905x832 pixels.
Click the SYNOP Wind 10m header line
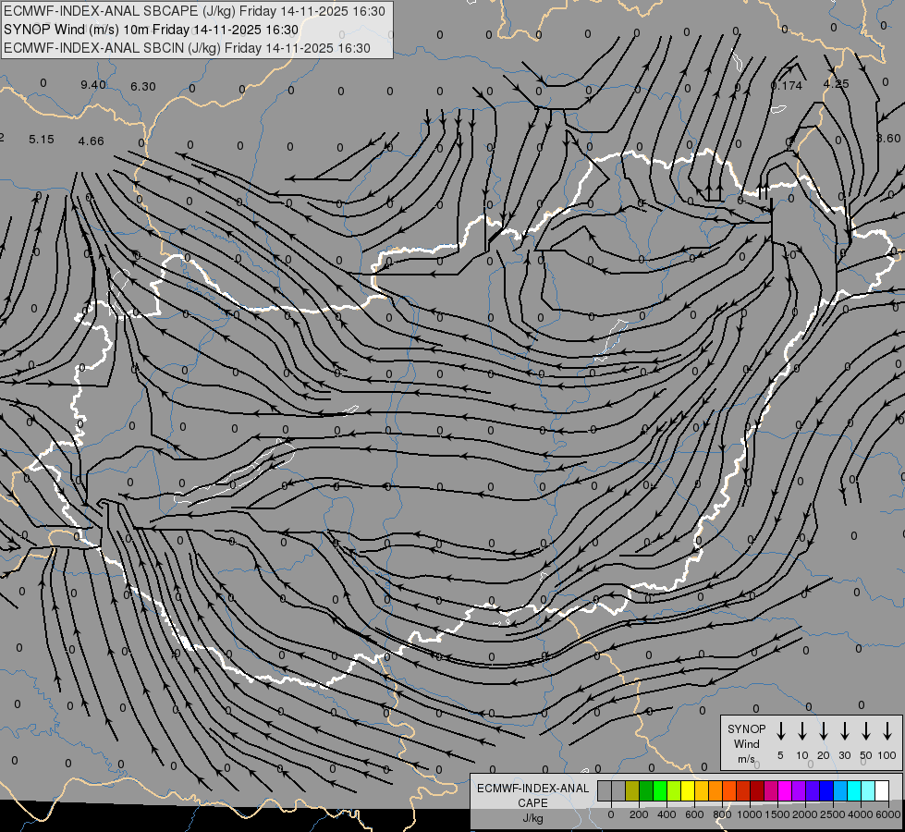(152, 30)
